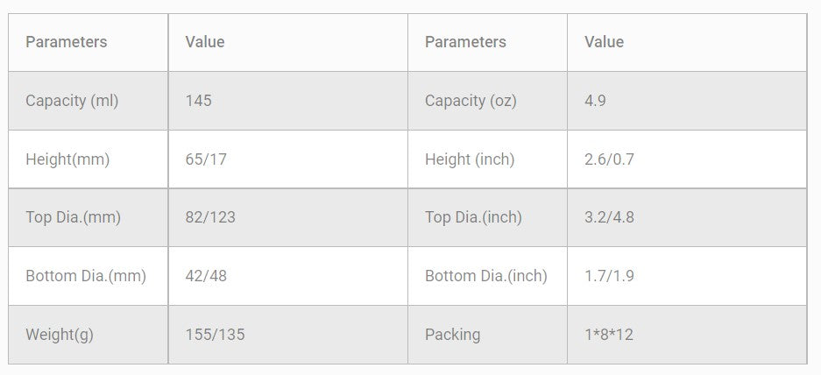Click the 82/123 top diameter value
Viewport: 821px width, 375px height.
click(x=210, y=217)
